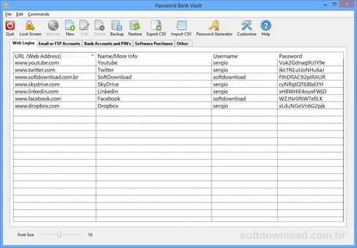Click Import CSV toolbar icon
The width and height of the screenshot is (357, 248).
pyautogui.click(x=181, y=25)
